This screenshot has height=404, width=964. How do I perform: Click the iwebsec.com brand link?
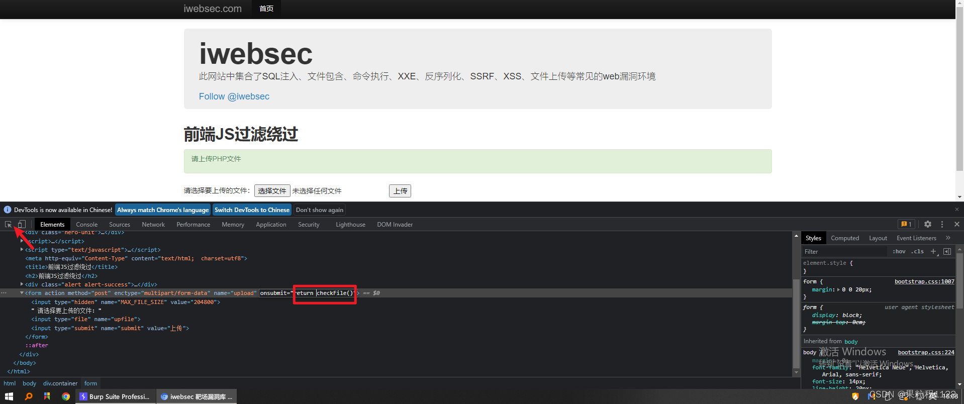click(x=212, y=9)
